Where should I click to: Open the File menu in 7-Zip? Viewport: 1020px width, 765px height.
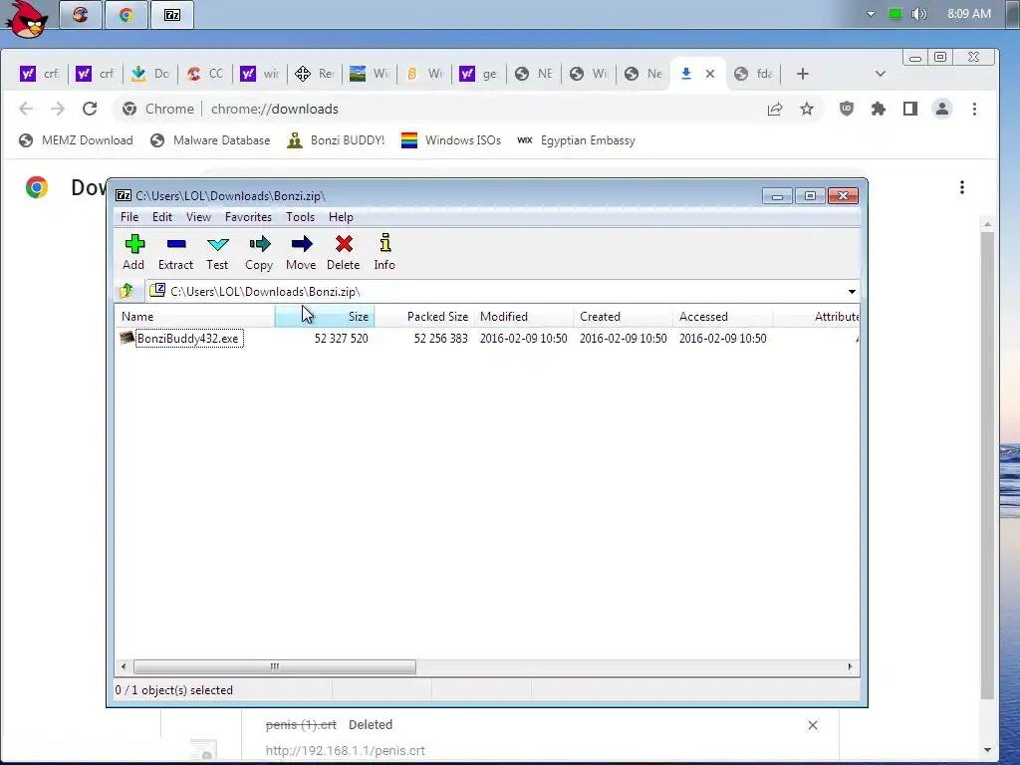point(129,217)
